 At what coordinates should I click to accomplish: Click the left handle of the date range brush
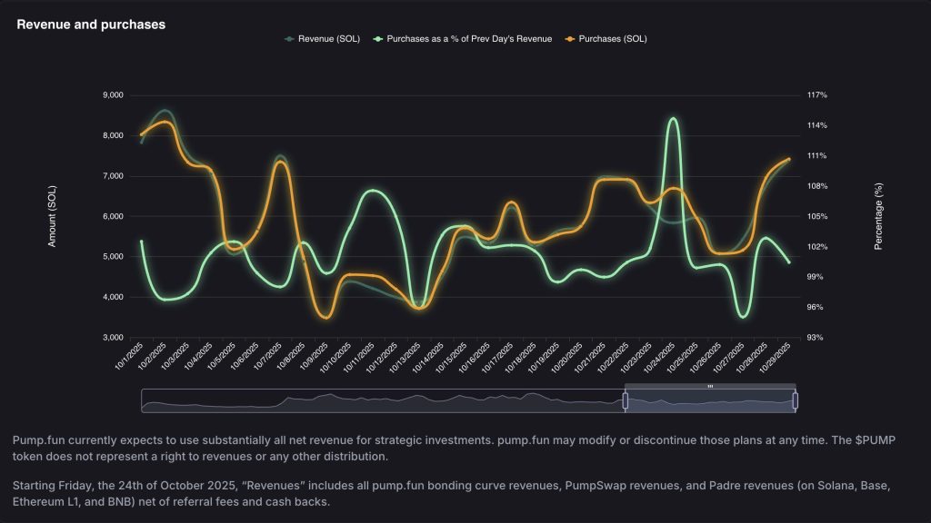coord(627,400)
